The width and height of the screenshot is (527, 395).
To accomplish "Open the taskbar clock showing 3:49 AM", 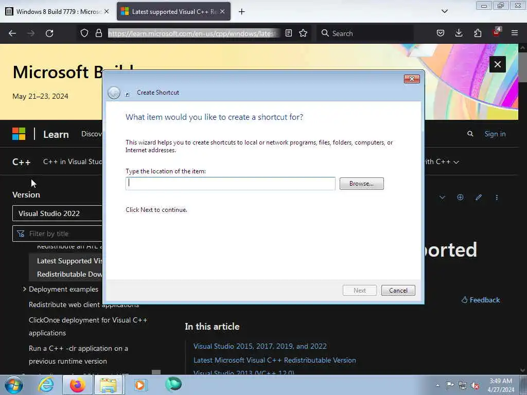I will [x=501, y=385].
